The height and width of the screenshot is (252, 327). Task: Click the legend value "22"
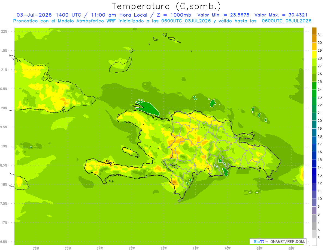point(320,105)
